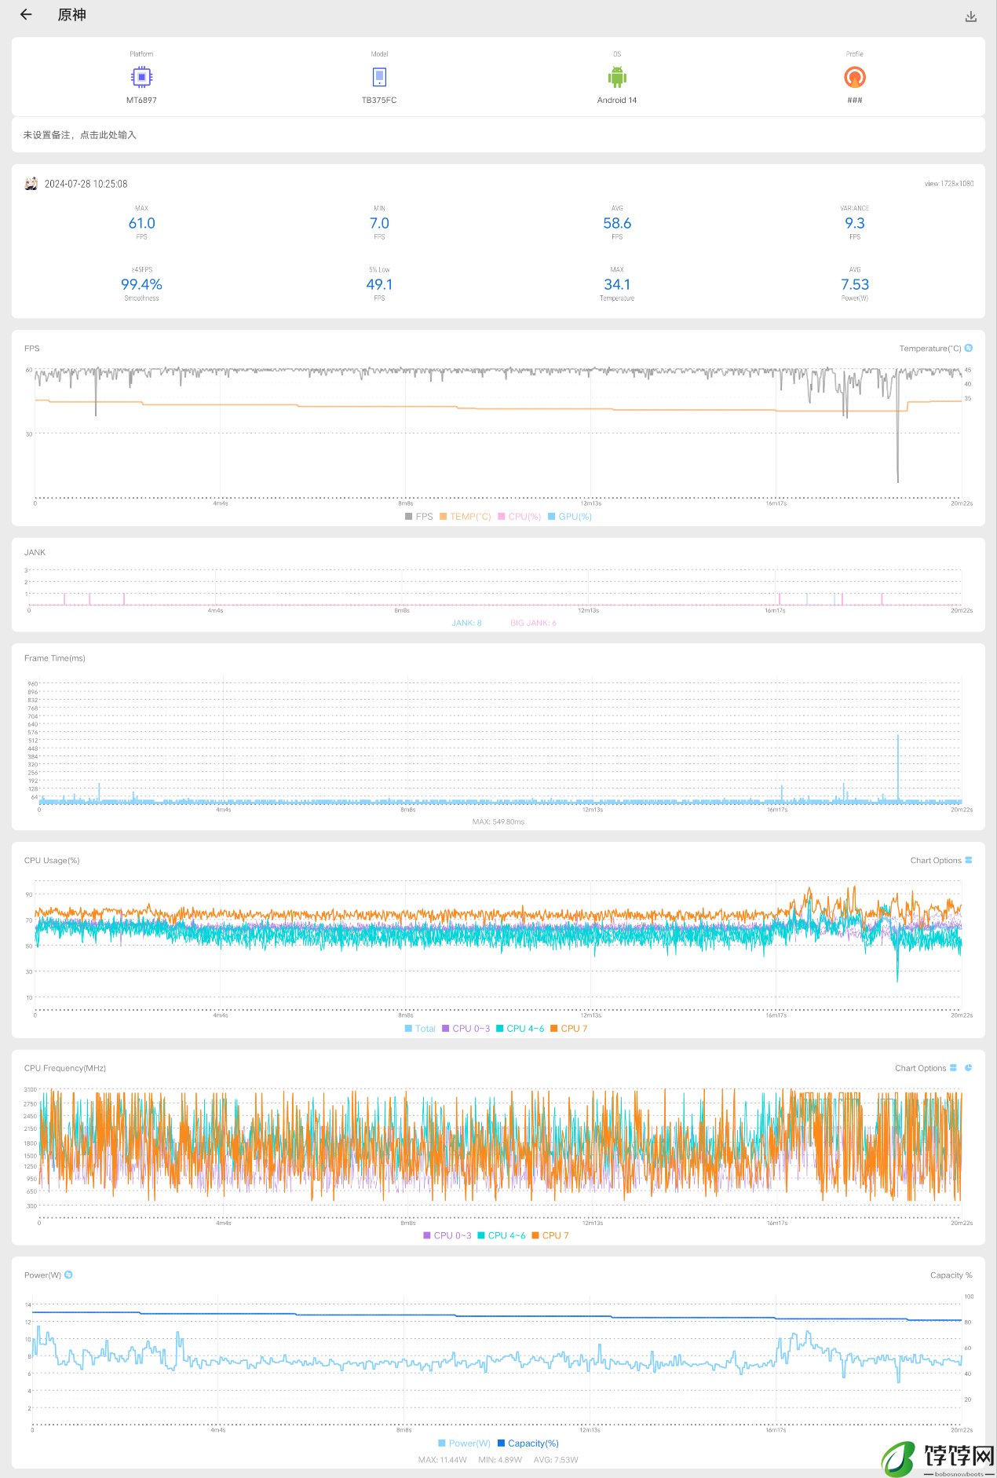This screenshot has width=997, height=1478.
Task: Toggle the JANK: 8 legend entry
Action: 466,623
